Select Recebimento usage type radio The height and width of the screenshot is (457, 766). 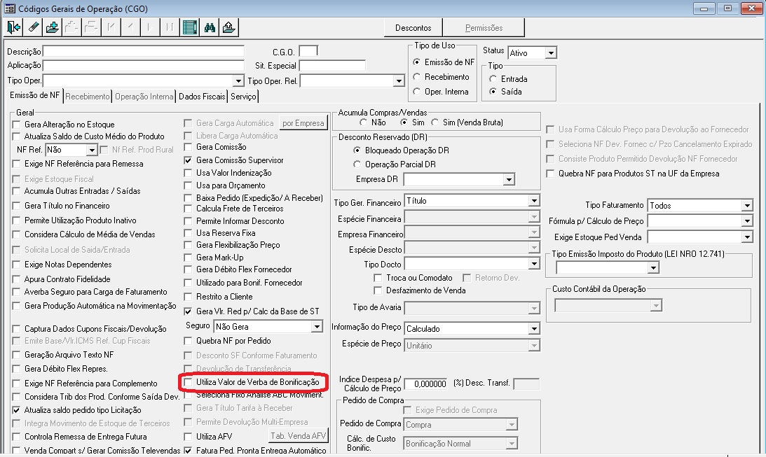coord(417,77)
